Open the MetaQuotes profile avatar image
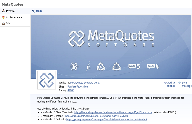The image size is (192, 124). [x=47, y=80]
